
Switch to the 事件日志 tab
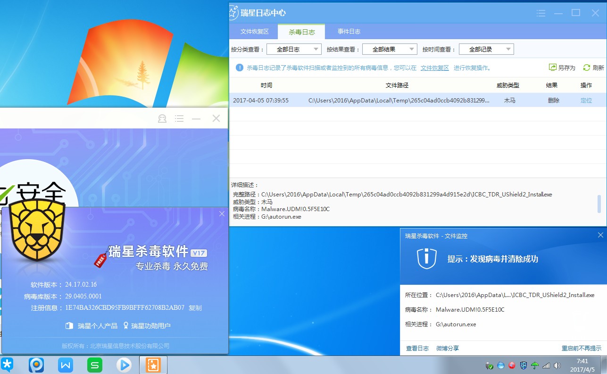pyautogui.click(x=349, y=32)
